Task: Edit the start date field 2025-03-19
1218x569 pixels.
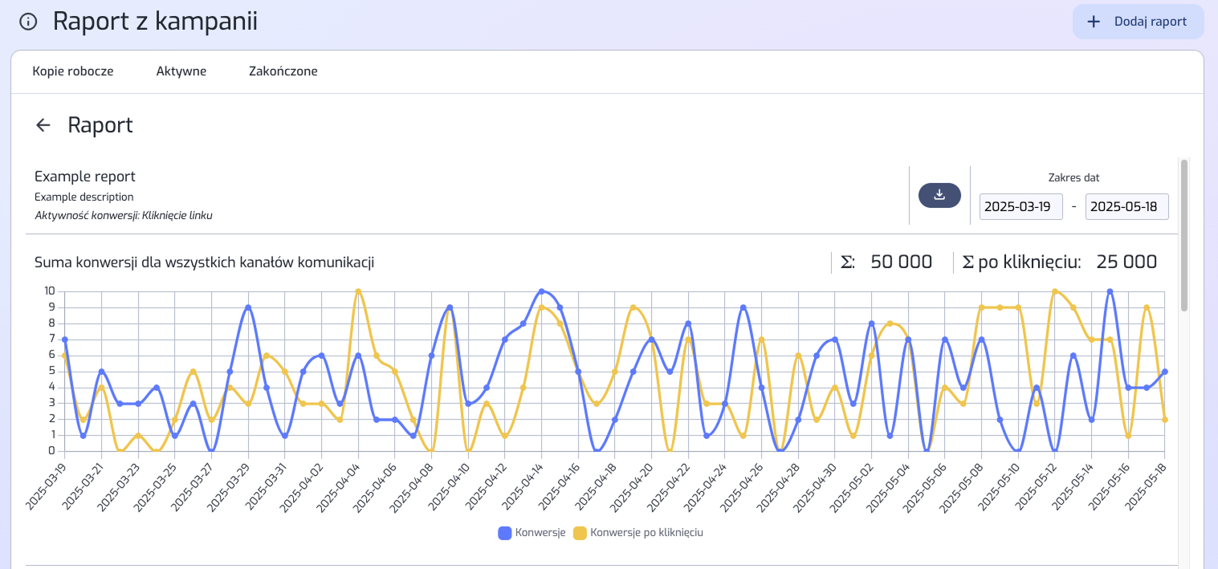Action: click(x=1021, y=206)
